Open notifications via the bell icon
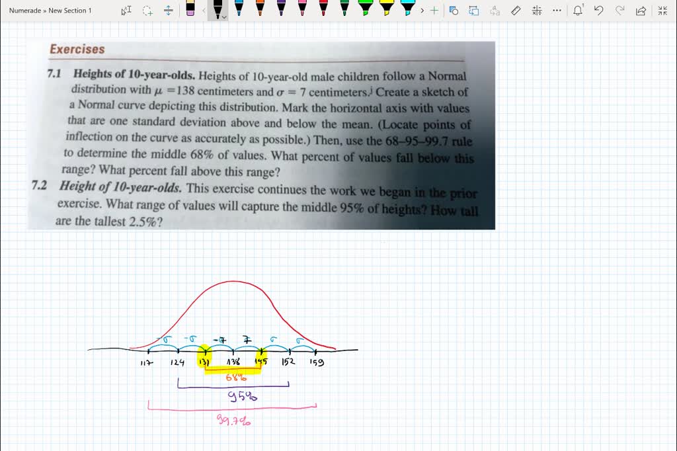 pos(577,11)
